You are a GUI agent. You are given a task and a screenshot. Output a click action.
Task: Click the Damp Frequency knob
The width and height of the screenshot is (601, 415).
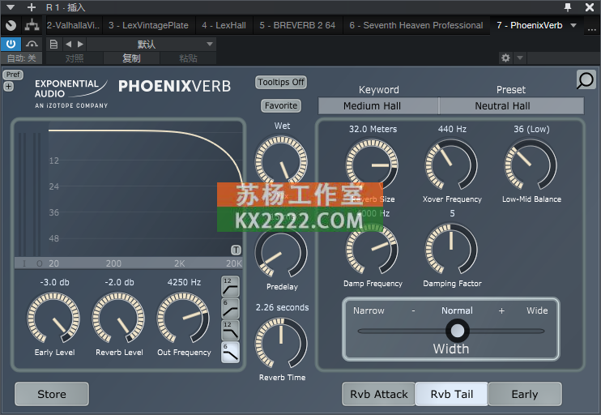(372, 250)
